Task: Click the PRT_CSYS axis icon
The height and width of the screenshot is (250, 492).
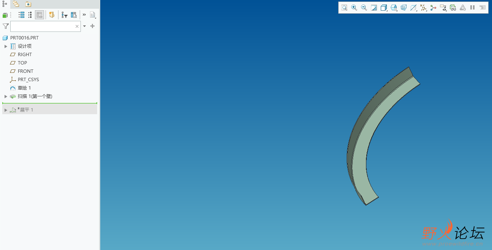Action: point(13,80)
